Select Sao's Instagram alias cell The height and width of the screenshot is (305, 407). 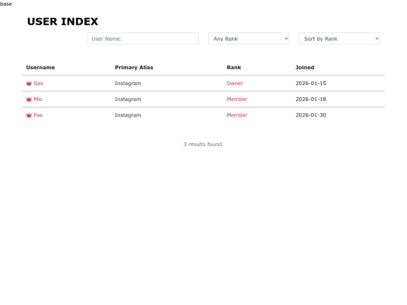(128, 84)
